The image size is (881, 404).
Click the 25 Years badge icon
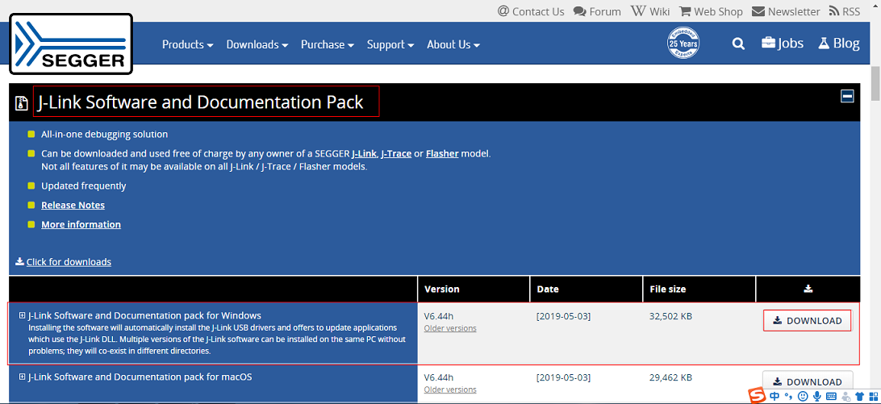coord(683,43)
